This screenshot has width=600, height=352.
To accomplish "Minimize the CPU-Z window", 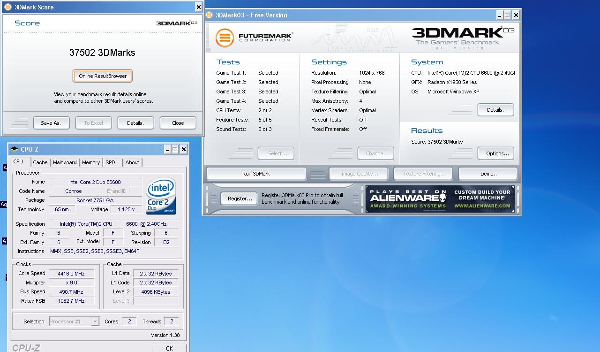I will click(x=167, y=149).
